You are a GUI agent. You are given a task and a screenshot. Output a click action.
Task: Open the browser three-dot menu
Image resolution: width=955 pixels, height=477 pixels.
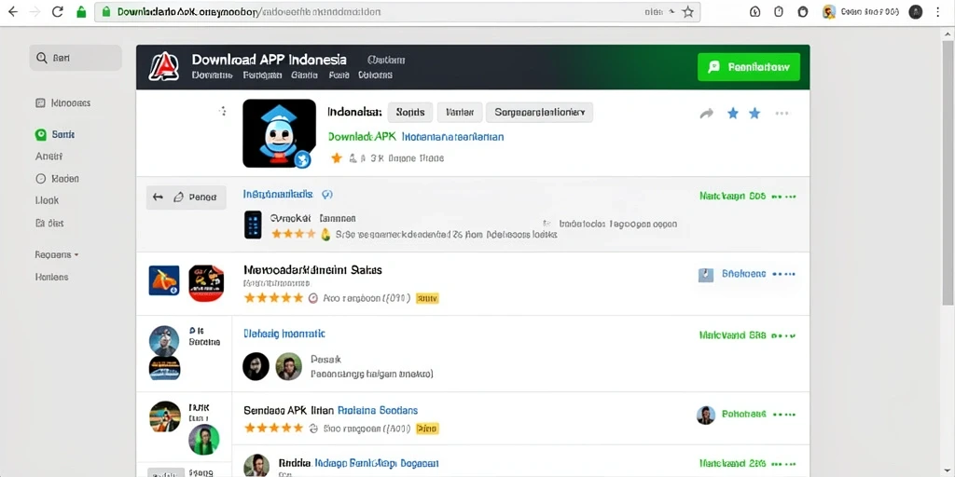938,11
